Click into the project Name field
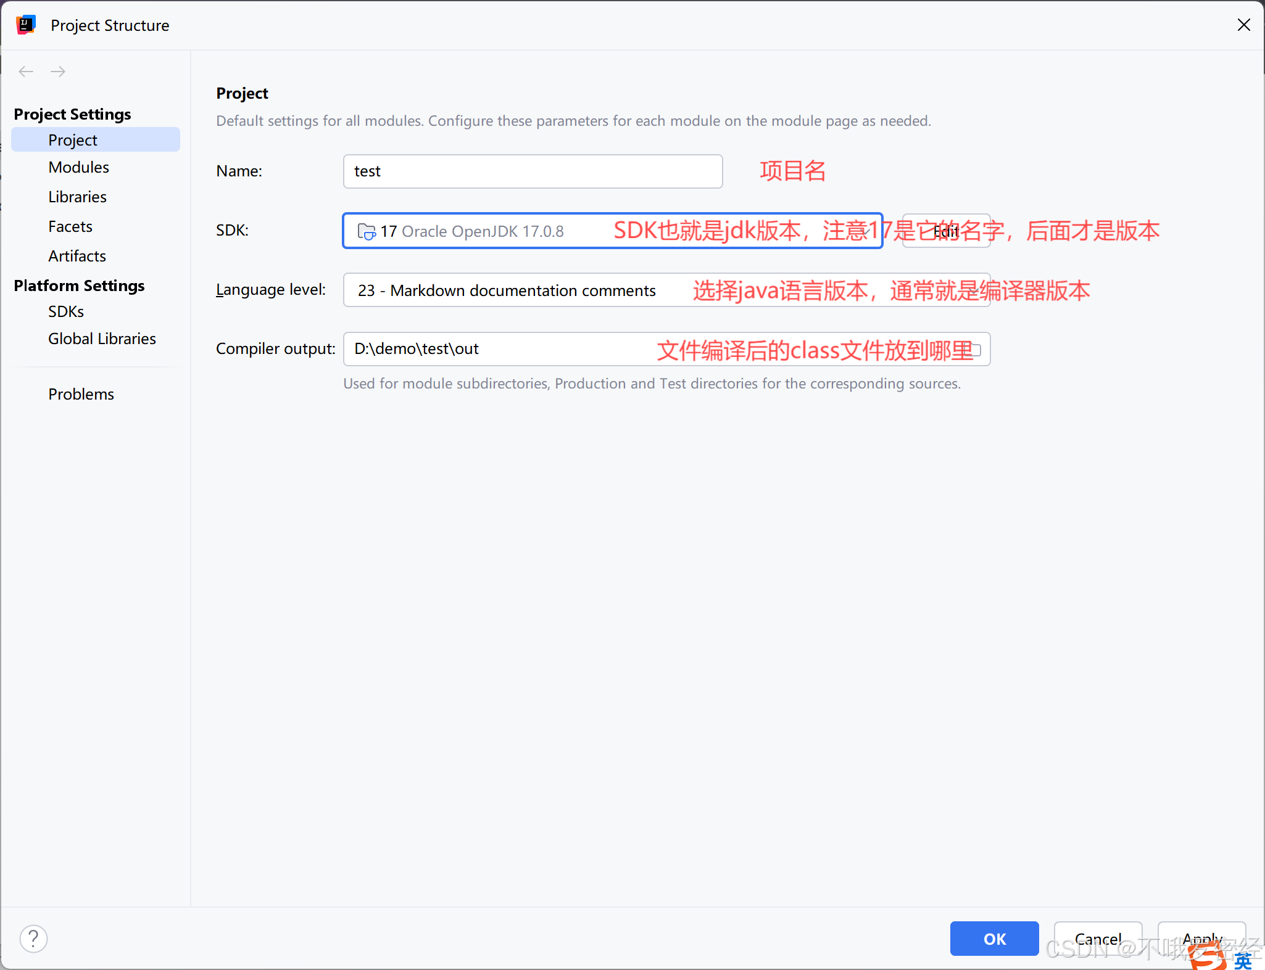The height and width of the screenshot is (970, 1265). click(532, 171)
